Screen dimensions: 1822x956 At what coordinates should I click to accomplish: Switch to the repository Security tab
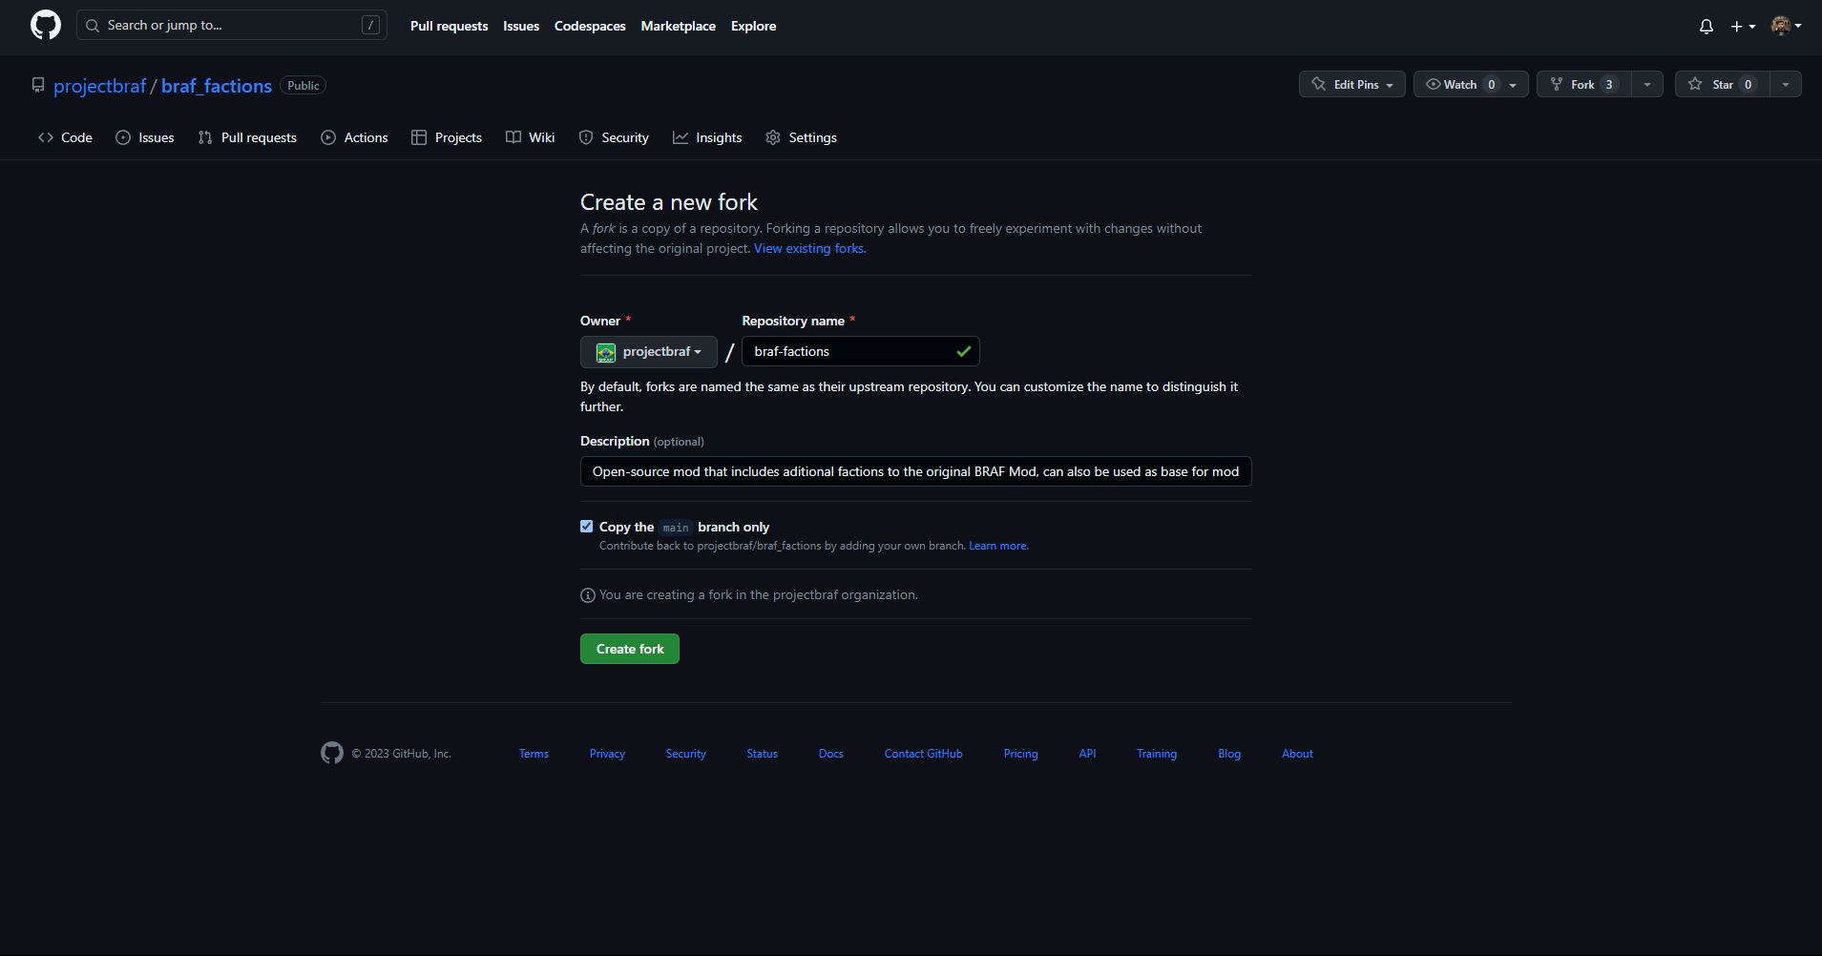tap(614, 137)
